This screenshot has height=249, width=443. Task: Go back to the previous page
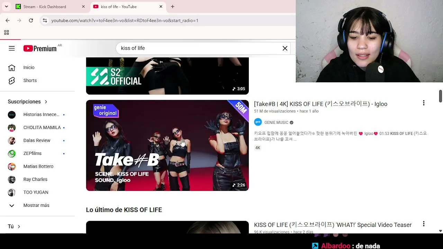tap(8, 20)
